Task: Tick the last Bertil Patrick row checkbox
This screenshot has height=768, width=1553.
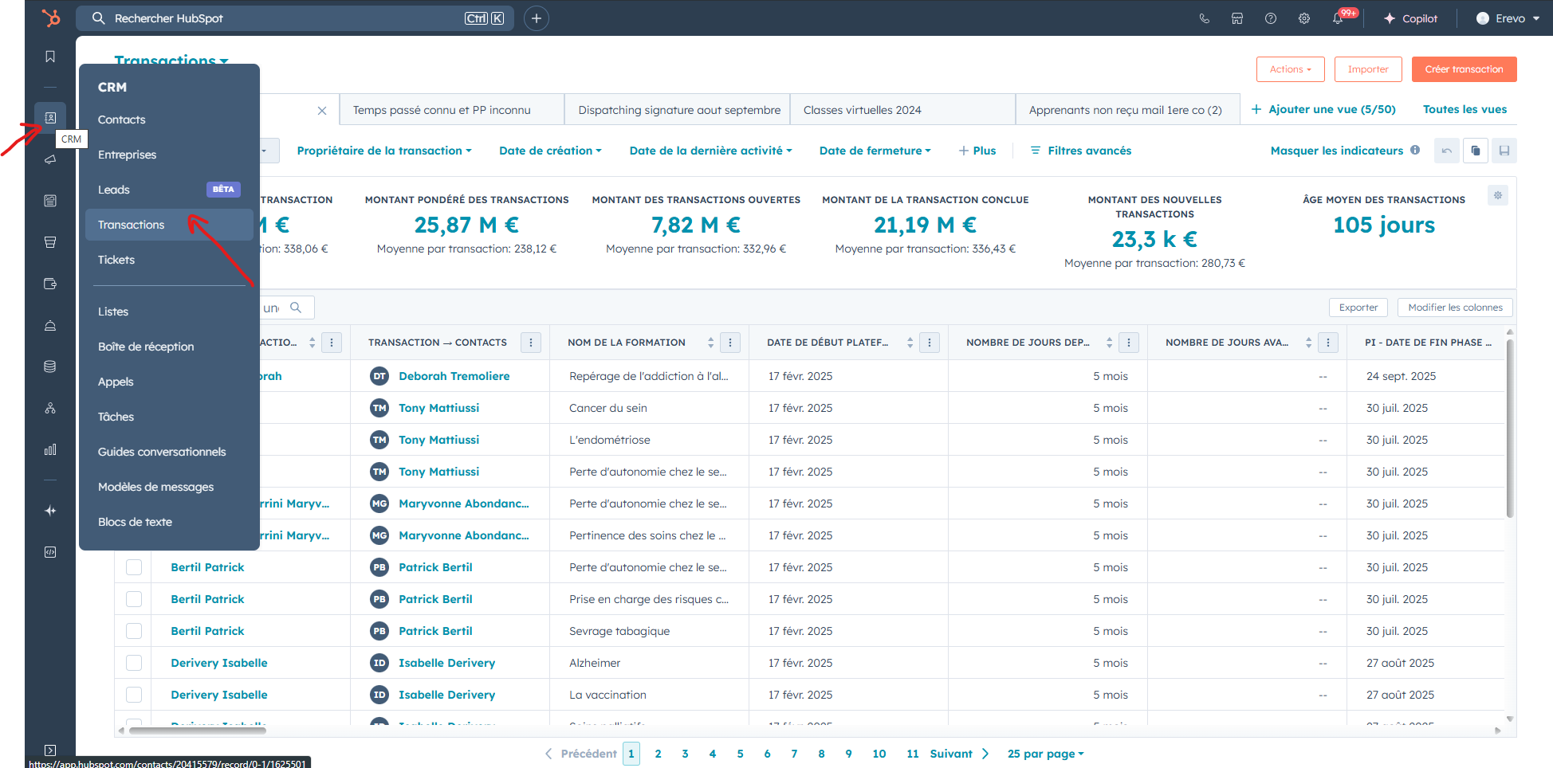Action: pyautogui.click(x=134, y=631)
